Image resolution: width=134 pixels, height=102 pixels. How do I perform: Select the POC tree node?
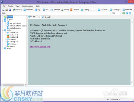[8, 21]
